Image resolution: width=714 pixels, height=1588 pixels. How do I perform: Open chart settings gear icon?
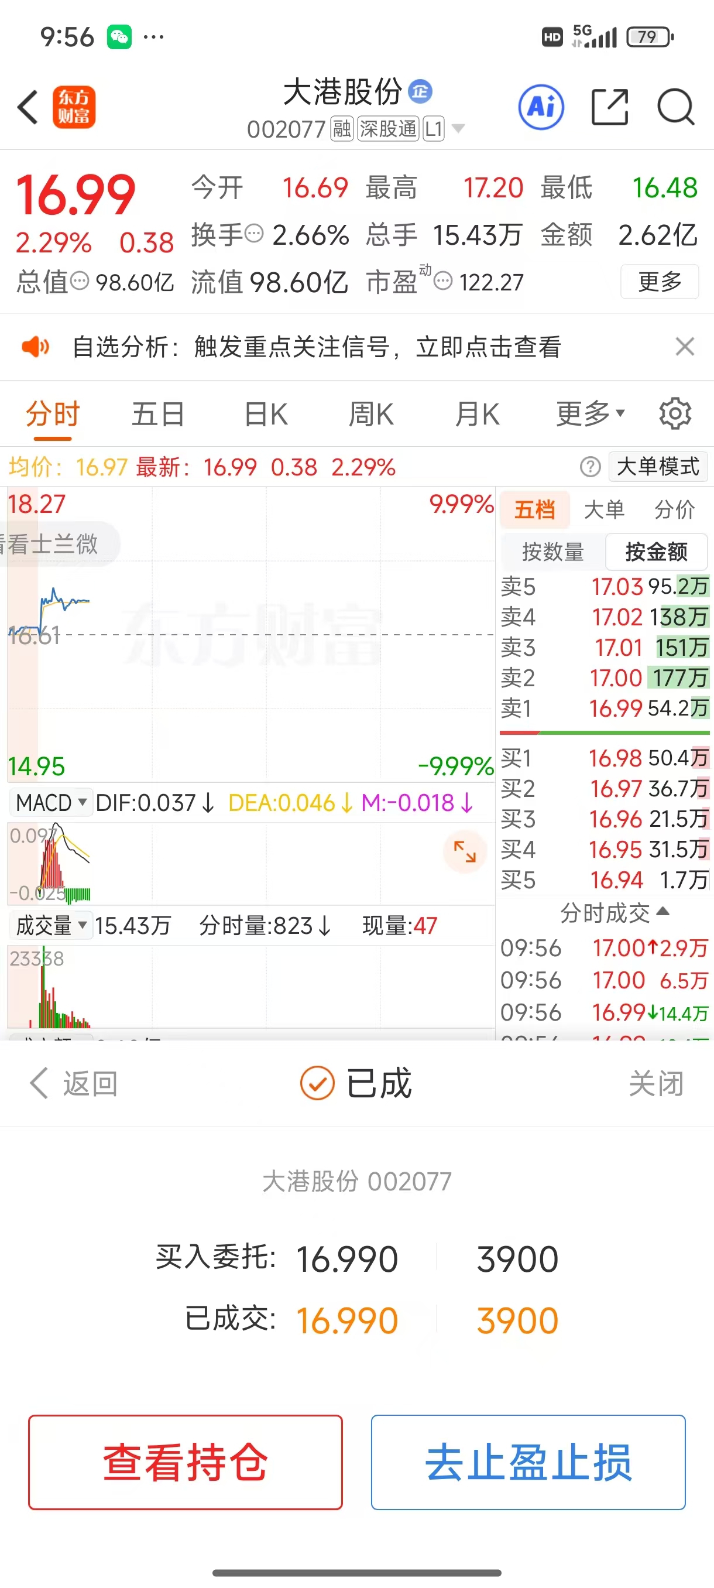coord(675,413)
